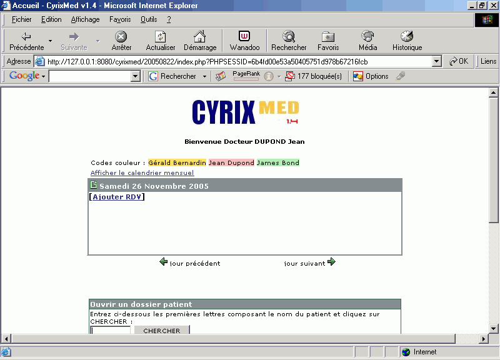The image size is (500, 360).
Task: Click the page info icon next to PageRank
Action: [269, 76]
